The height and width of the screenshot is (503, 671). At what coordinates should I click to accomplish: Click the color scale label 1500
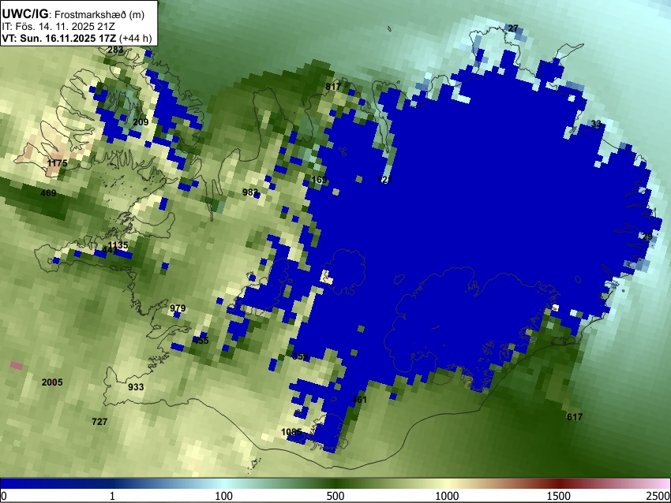point(559,496)
